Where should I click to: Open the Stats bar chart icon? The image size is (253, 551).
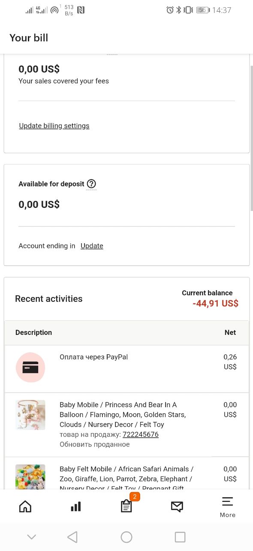pyautogui.click(x=76, y=507)
